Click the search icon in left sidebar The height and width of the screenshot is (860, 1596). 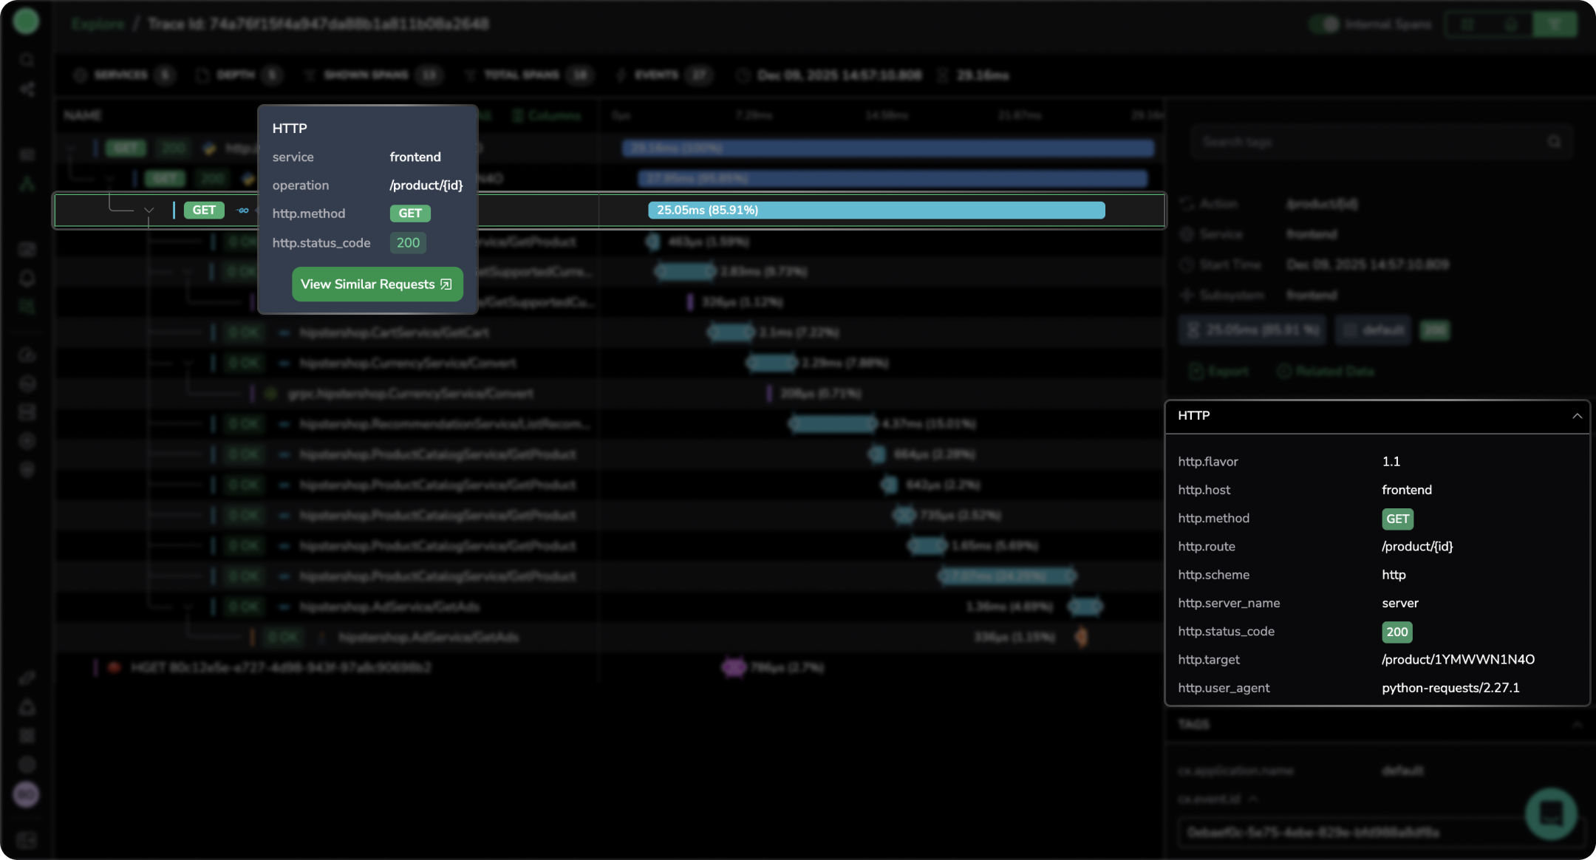click(27, 60)
